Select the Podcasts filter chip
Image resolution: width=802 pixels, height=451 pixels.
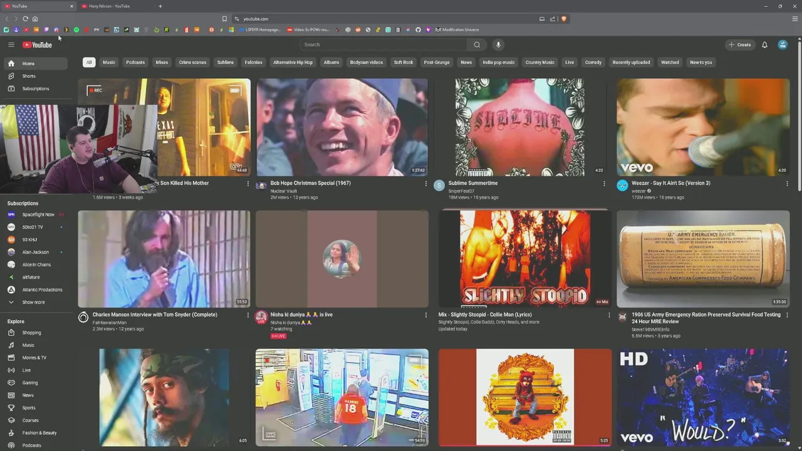pyautogui.click(x=135, y=62)
